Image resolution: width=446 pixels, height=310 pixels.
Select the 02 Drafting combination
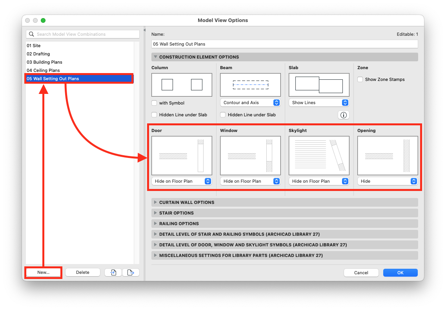click(x=80, y=54)
